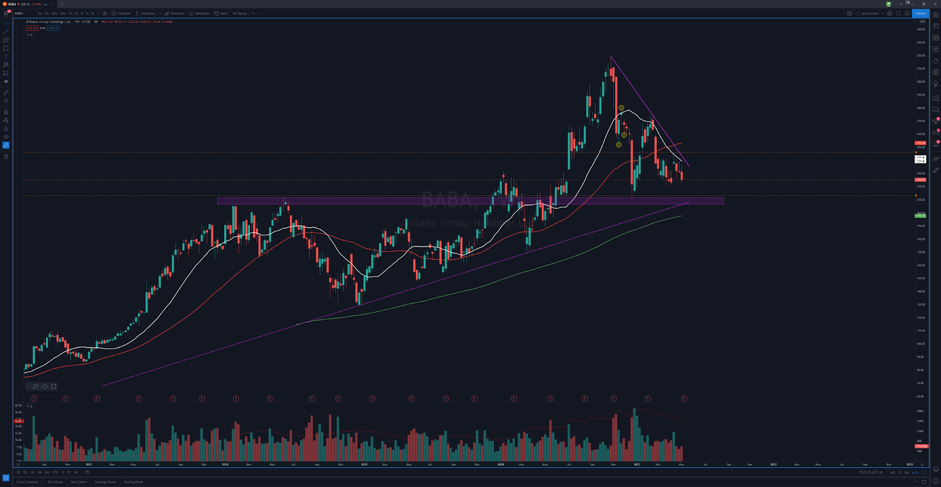Open a new tab with plus button
941x487 pixels.
pos(61,4)
